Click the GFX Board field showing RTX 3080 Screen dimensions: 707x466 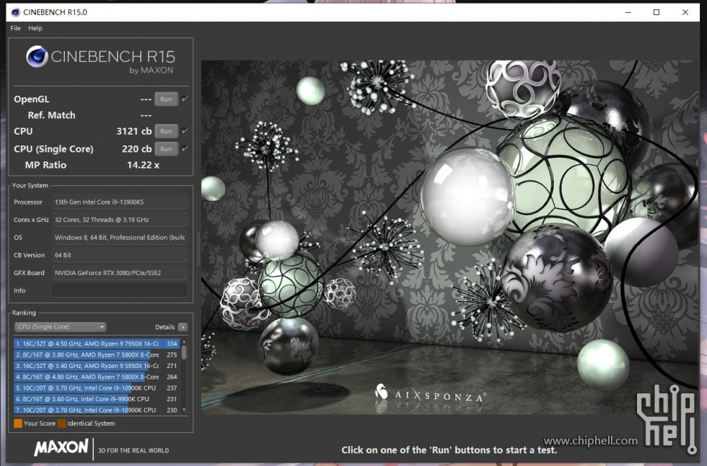[x=120, y=273]
